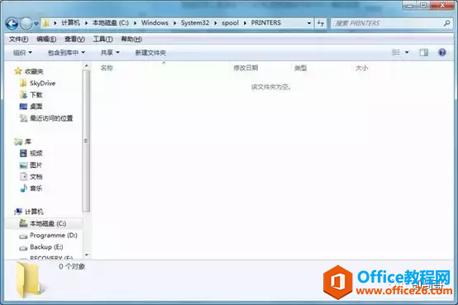Viewport: 458px width, 305px height.
Task: Open the view options dropdown arrow
Action: 407,53
